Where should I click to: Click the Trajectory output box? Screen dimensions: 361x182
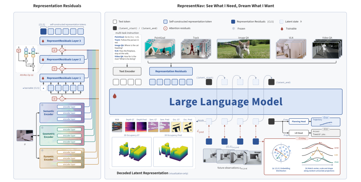click(325, 121)
